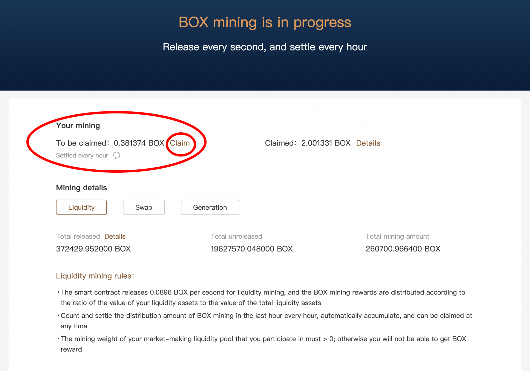
Task: Switch to the Swap tab
Action: click(x=144, y=207)
